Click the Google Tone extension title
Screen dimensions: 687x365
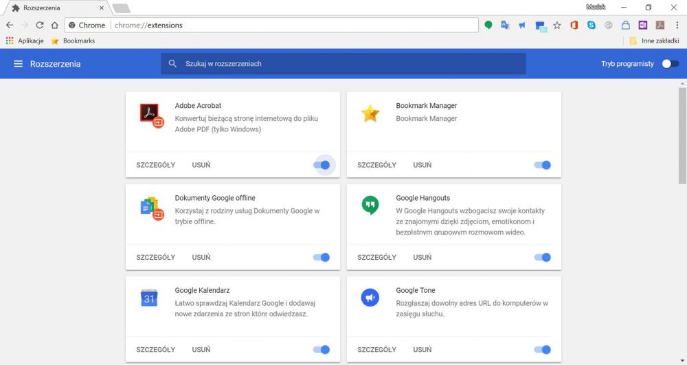pyautogui.click(x=416, y=290)
